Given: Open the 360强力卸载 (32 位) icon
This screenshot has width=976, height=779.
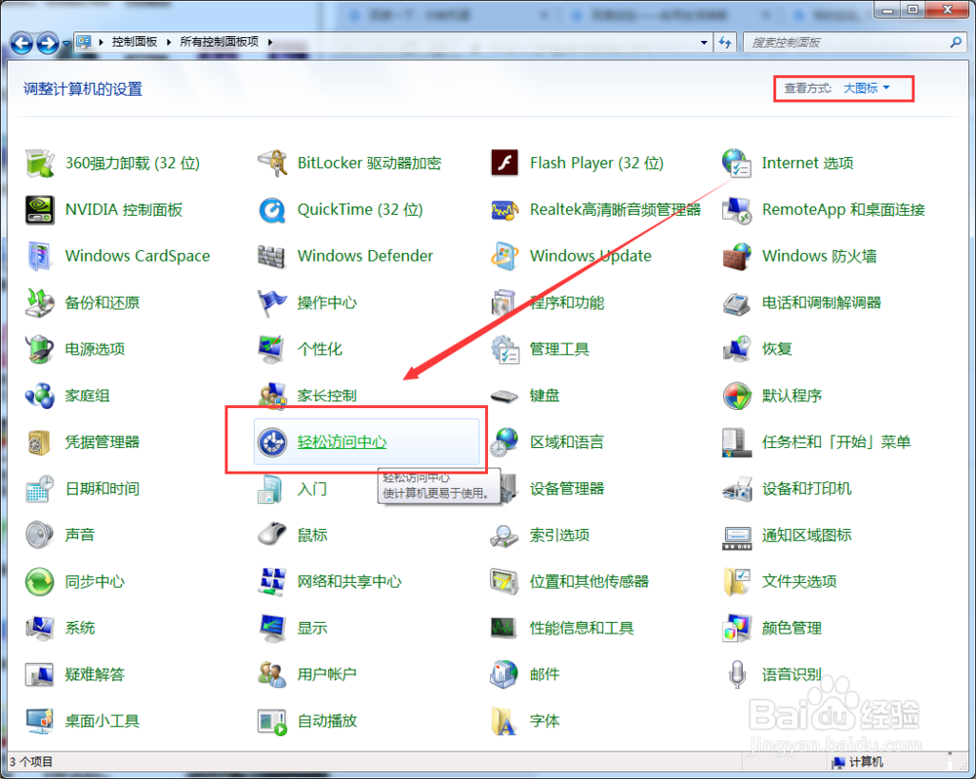Looking at the screenshot, I should (x=40, y=163).
